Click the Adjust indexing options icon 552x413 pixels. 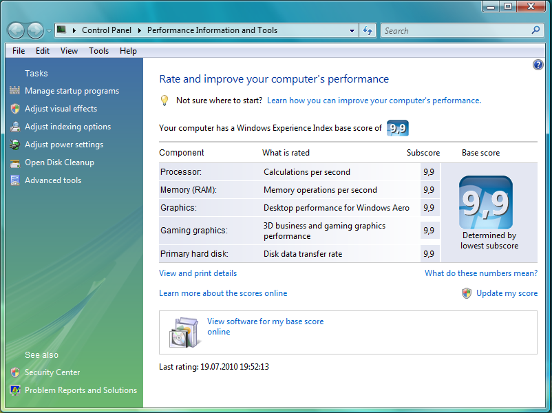(x=14, y=127)
